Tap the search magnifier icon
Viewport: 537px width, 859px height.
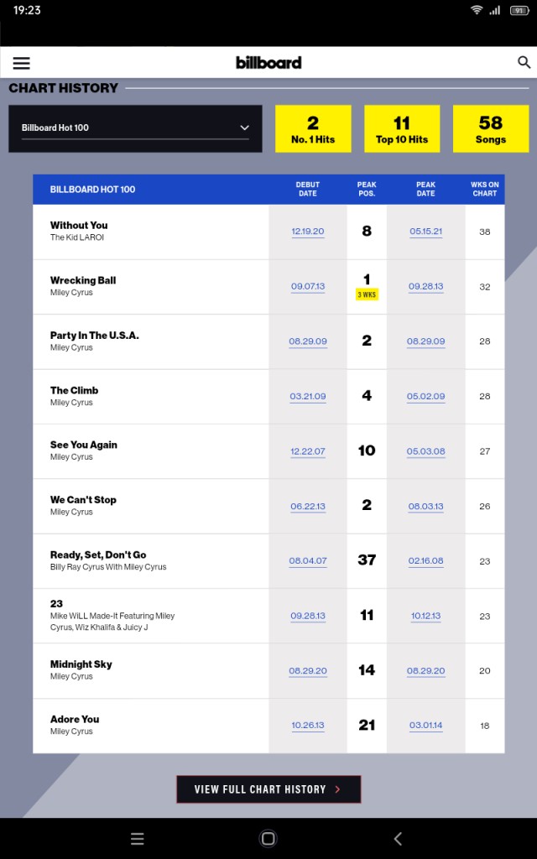click(x=524, y=62)
